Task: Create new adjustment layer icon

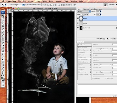Action: (x=108, y=39)
